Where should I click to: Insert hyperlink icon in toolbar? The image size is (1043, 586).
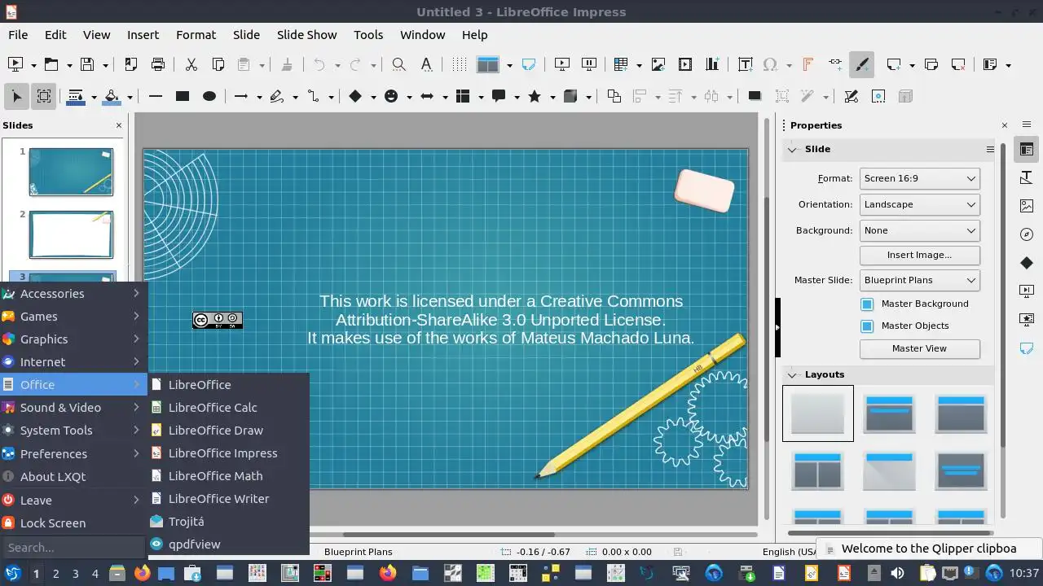point(835,64)
